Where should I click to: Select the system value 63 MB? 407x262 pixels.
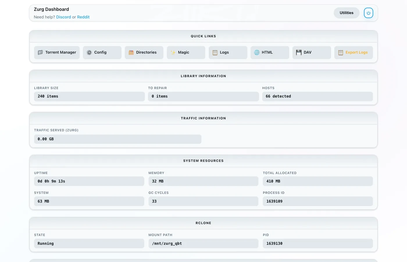click(x=89, y=201)
